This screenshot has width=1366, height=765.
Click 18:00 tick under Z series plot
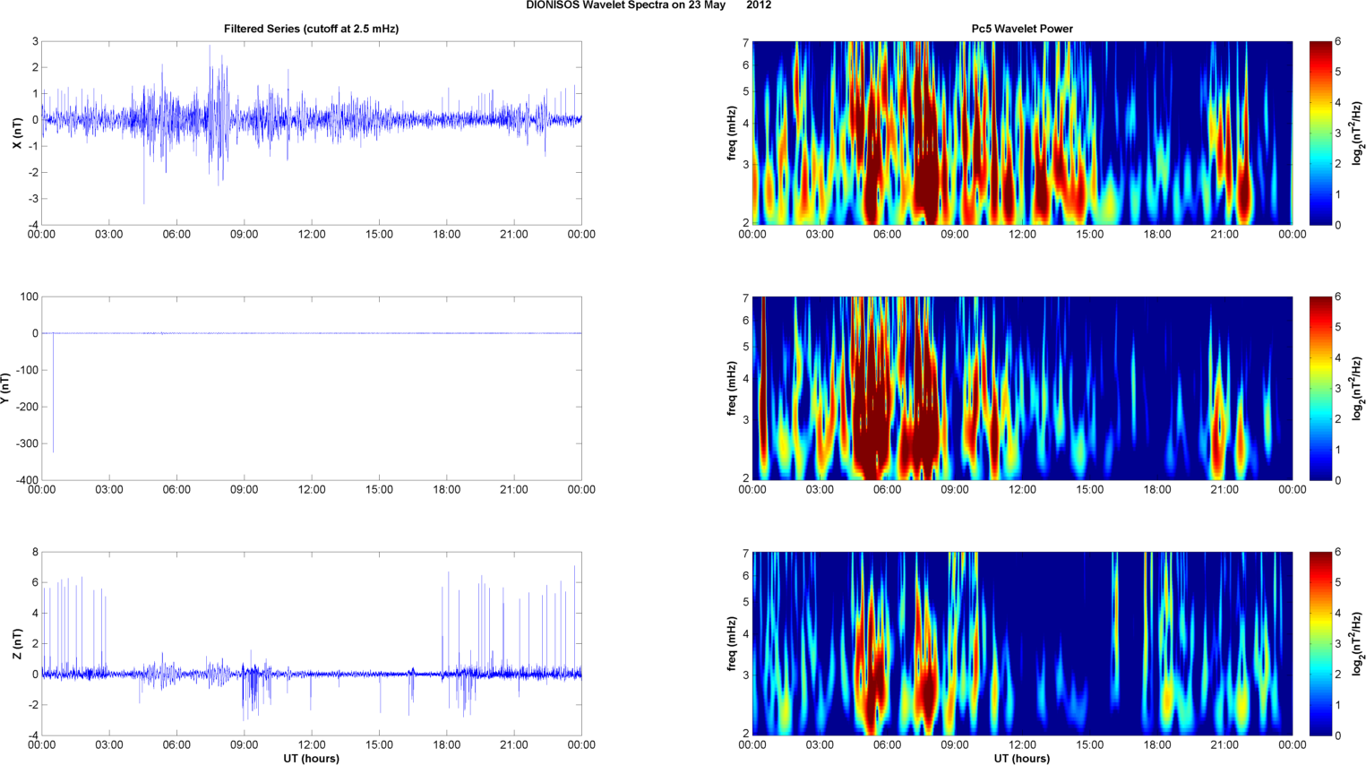[447, 745]
